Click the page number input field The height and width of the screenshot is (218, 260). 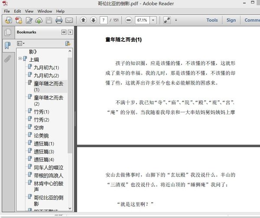click(x=104, y=20)
